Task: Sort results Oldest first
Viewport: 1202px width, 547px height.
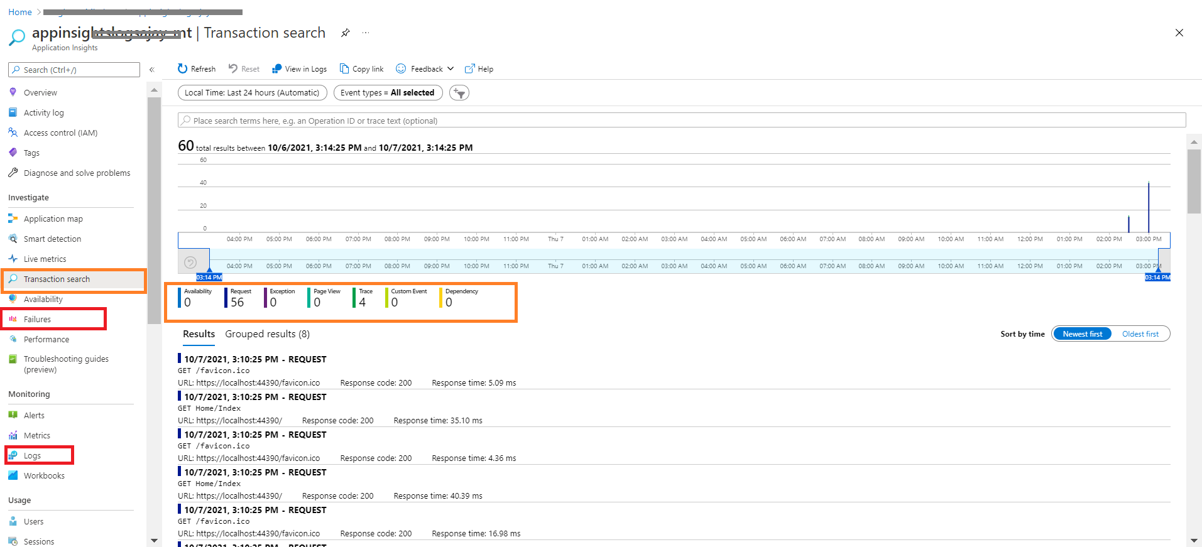Action: tap(1140, 334)
